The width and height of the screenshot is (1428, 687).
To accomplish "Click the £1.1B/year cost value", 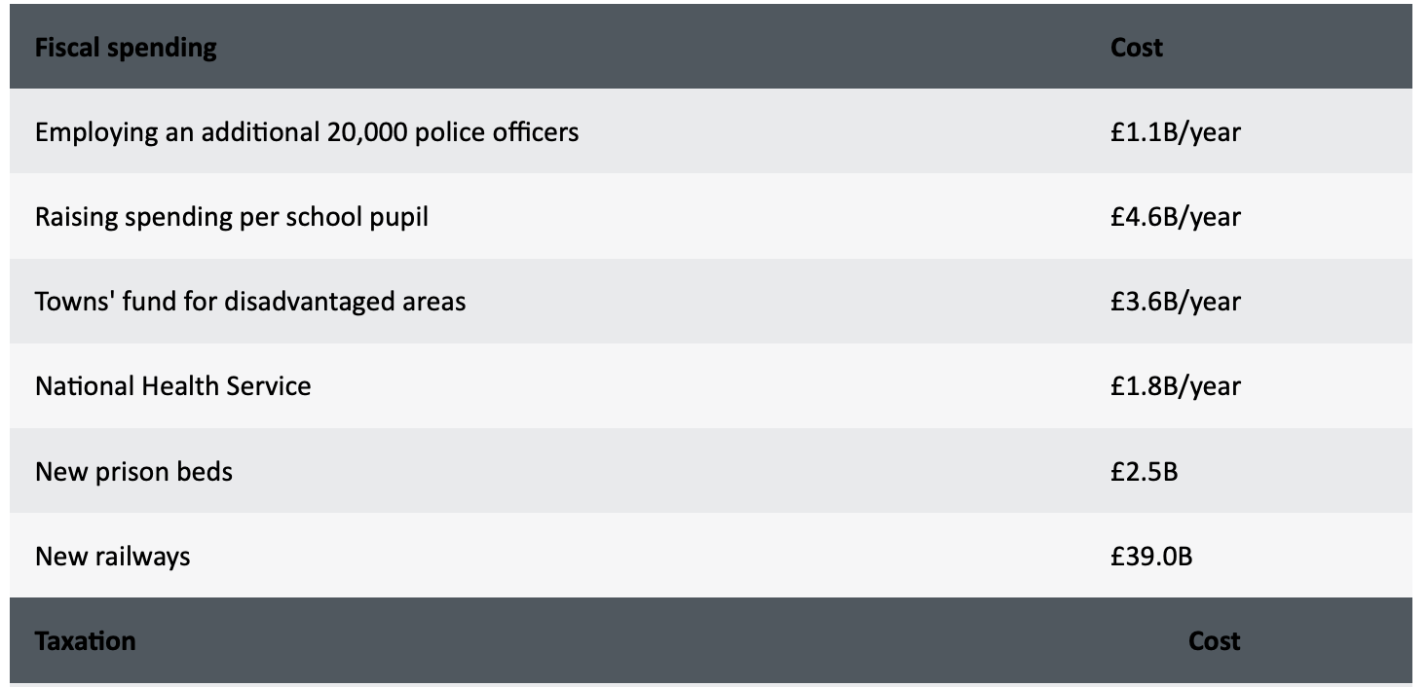I will (x=1175, y=131).
